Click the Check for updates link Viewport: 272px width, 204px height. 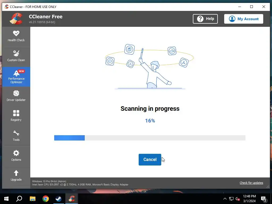pyautogui.click(x=251, y=183)
